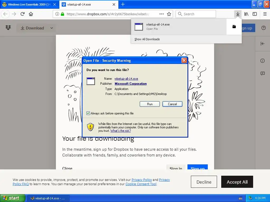Close the Windows Live Essentials tab
The height and width of the screenshot is (202, 270).
[55, 4]
